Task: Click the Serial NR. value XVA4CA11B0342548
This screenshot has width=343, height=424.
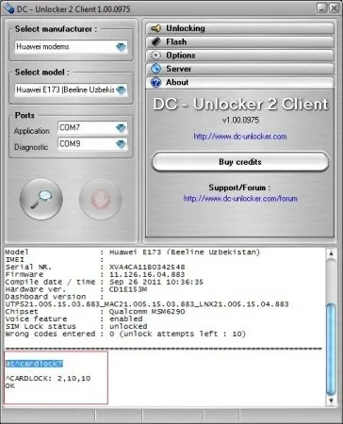Action: tap(147, 268)
